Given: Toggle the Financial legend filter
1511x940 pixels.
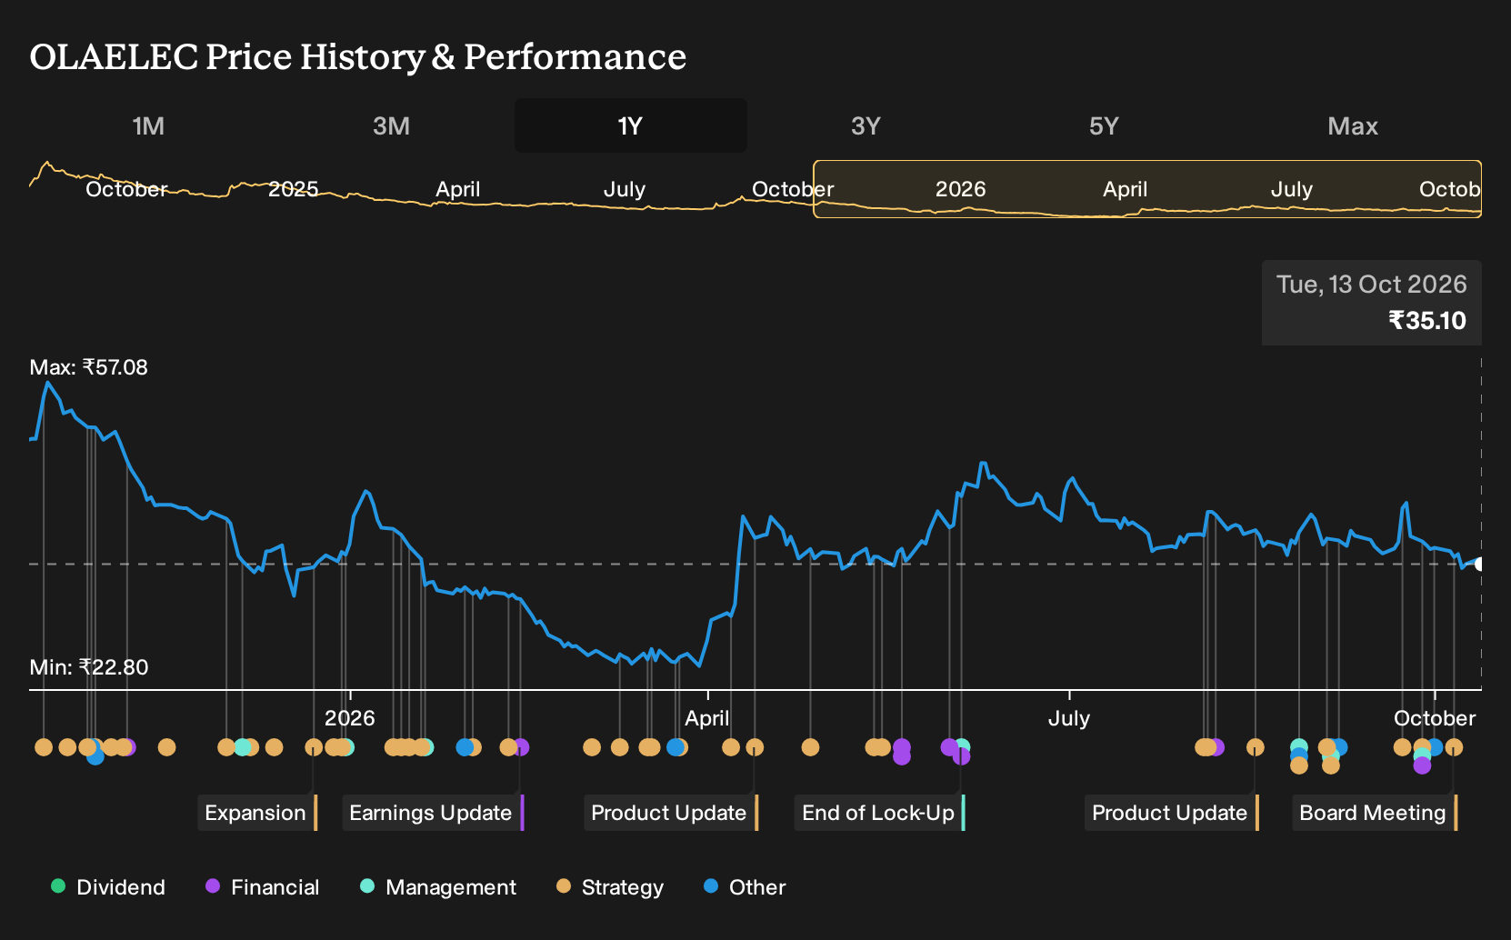Looking at the screenshot, I should (263, 887).
